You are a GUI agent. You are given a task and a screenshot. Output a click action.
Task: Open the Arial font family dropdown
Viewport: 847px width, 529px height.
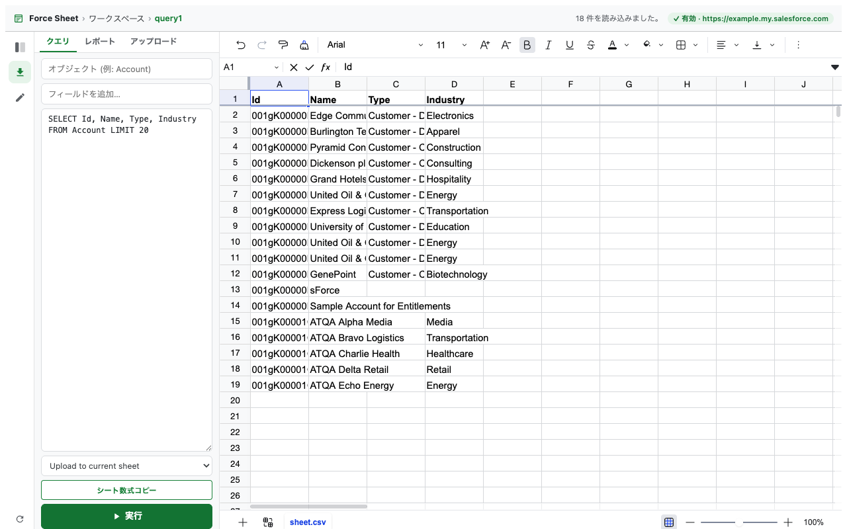375,45
